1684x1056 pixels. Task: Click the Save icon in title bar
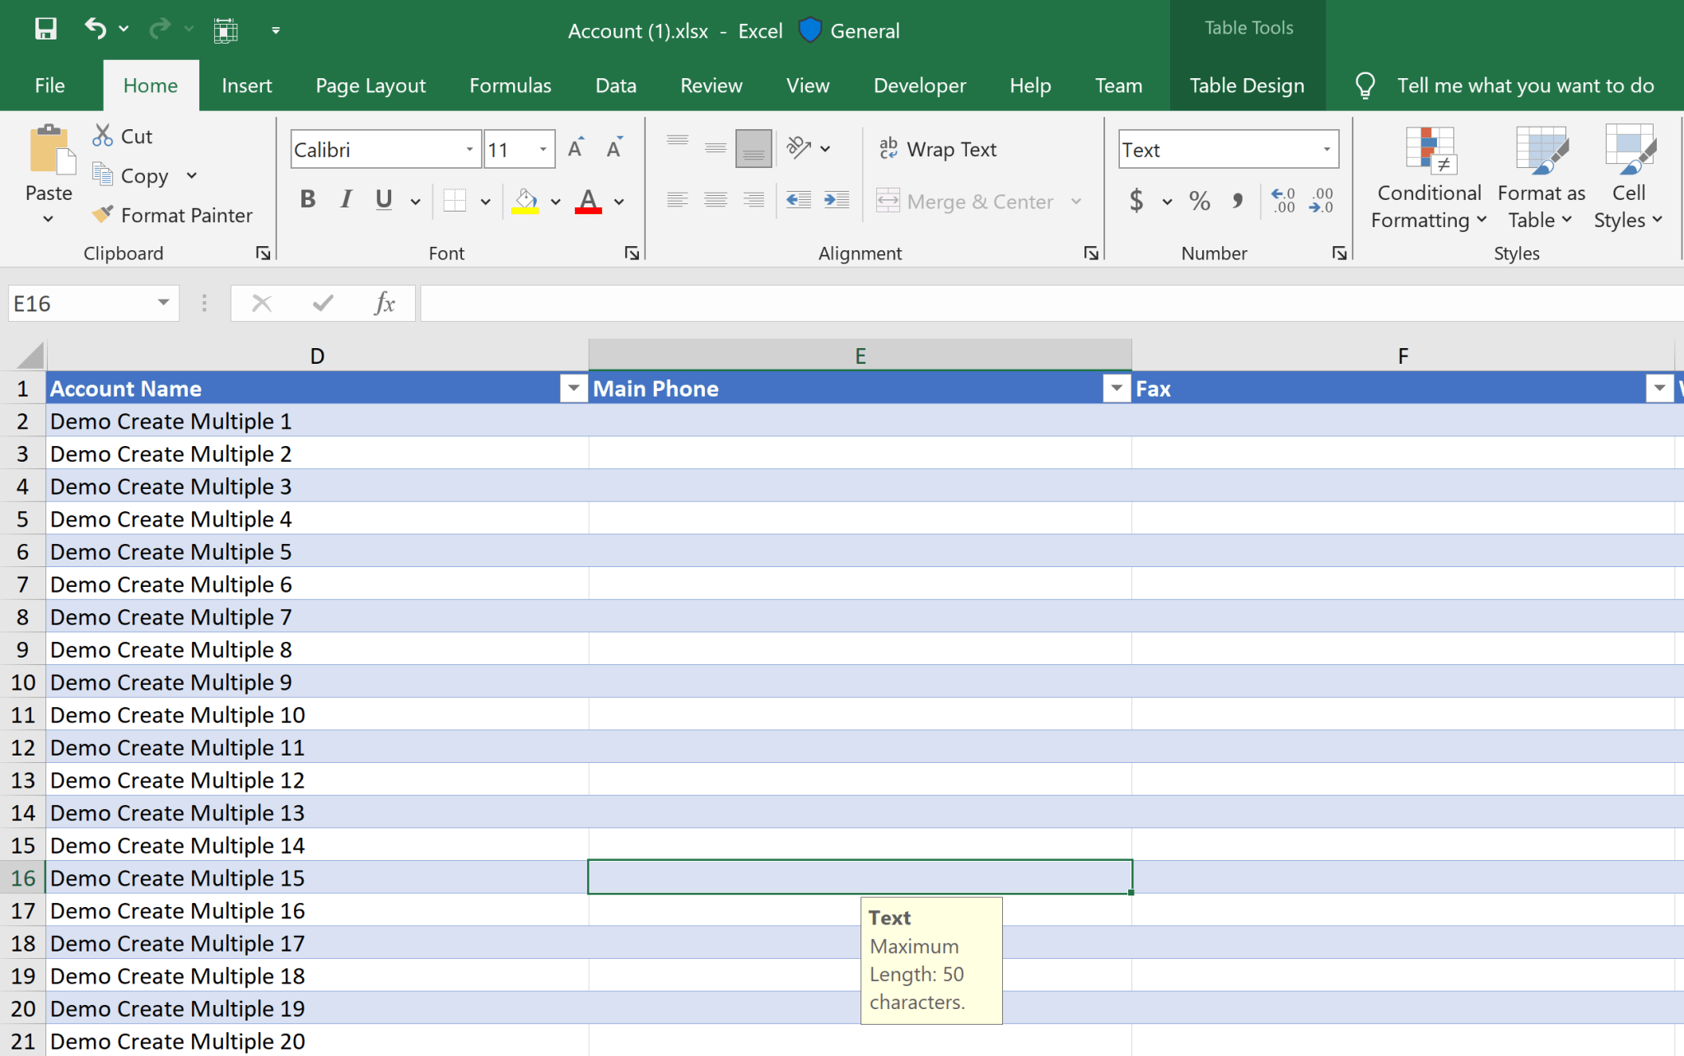45,30
